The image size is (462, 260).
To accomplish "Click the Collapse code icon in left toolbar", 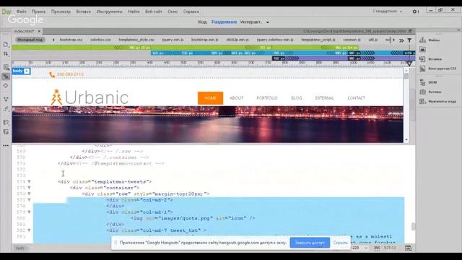I will [6, 100].
